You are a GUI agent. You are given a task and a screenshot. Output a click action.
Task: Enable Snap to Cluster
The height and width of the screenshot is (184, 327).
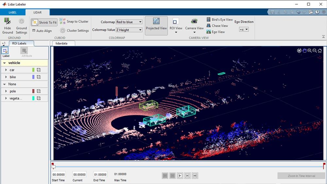[x=74, y=22]
